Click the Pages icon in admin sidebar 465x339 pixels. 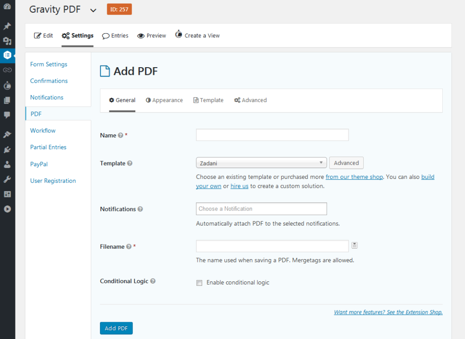coord(7,100)
